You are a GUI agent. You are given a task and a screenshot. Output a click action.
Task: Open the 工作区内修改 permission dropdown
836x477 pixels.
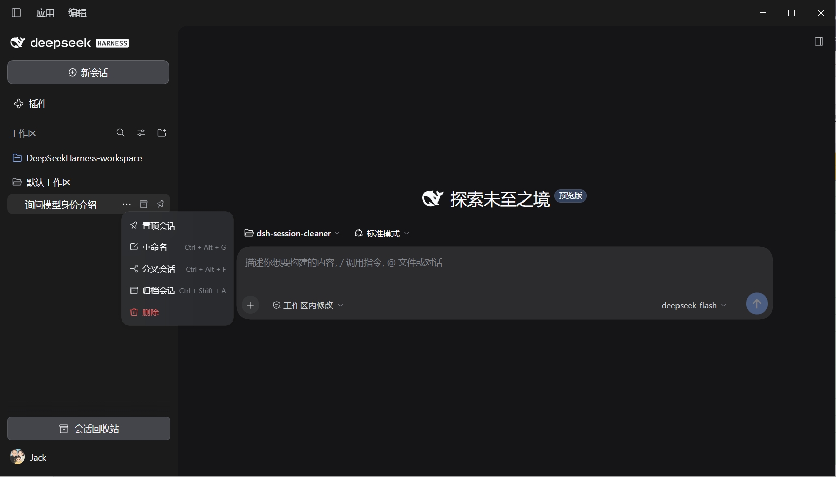click(308, 305)
